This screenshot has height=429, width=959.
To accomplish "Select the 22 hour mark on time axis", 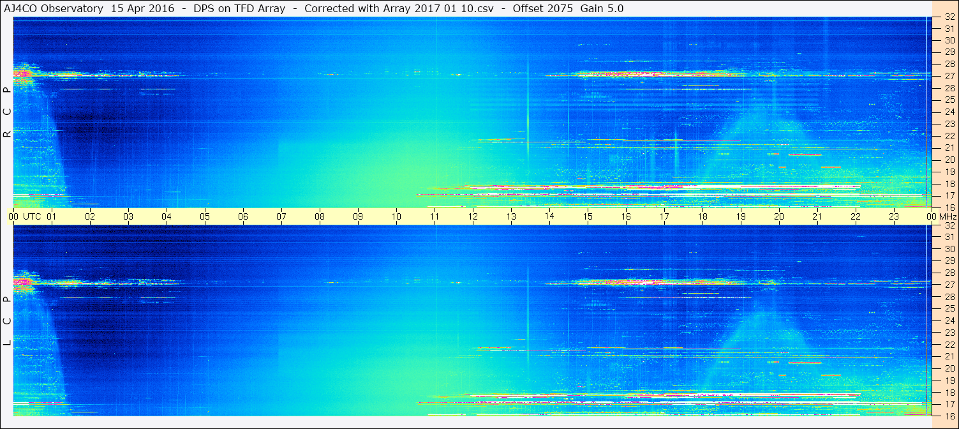I will coord(856,216).
